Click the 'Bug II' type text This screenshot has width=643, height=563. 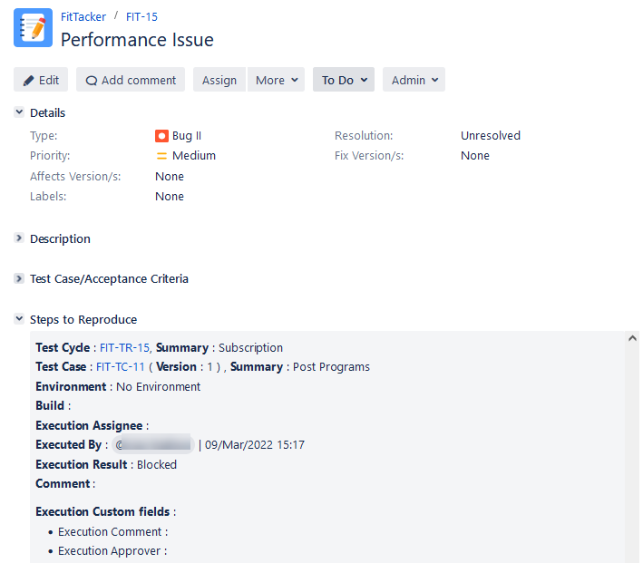(187, 136)
